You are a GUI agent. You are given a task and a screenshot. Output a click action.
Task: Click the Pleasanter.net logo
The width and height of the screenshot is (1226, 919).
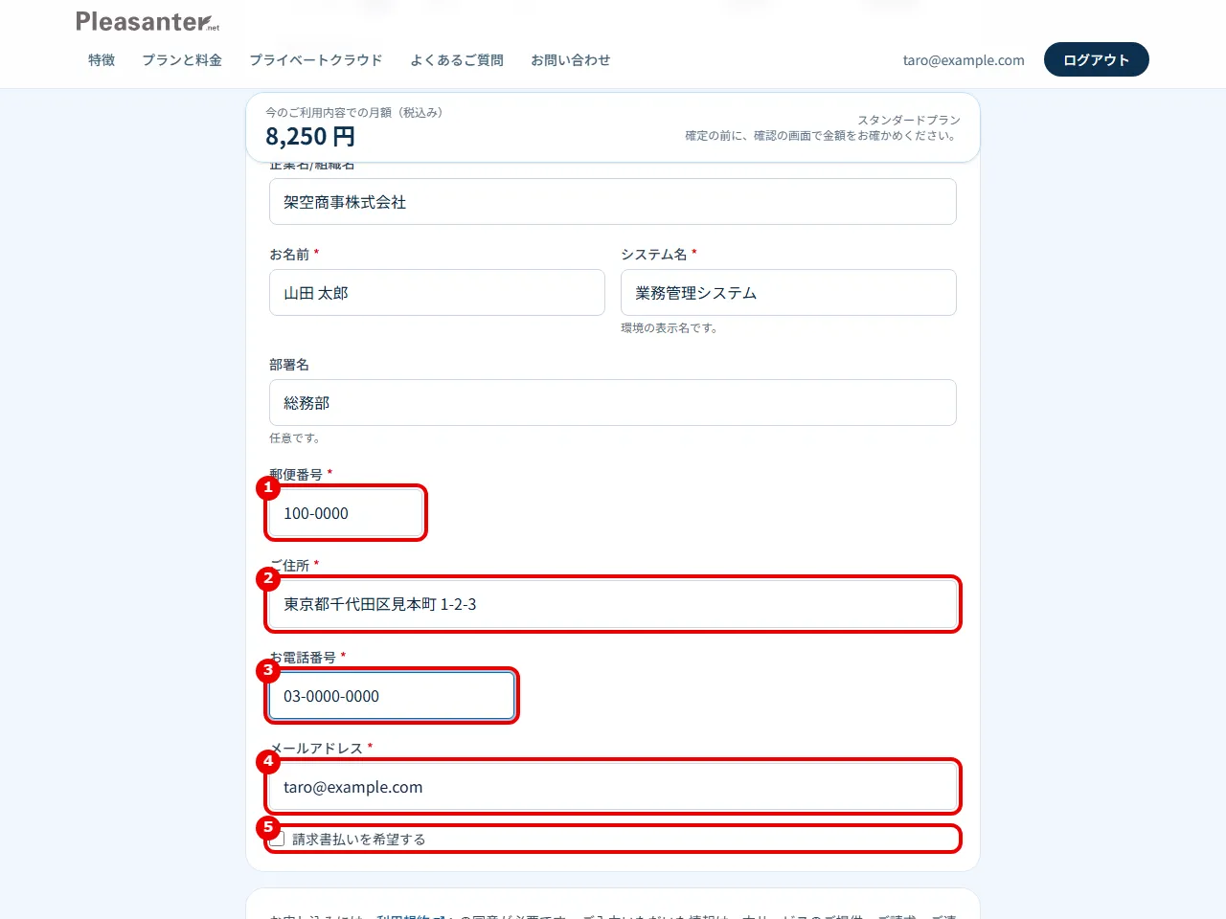(x=148, y=21)
